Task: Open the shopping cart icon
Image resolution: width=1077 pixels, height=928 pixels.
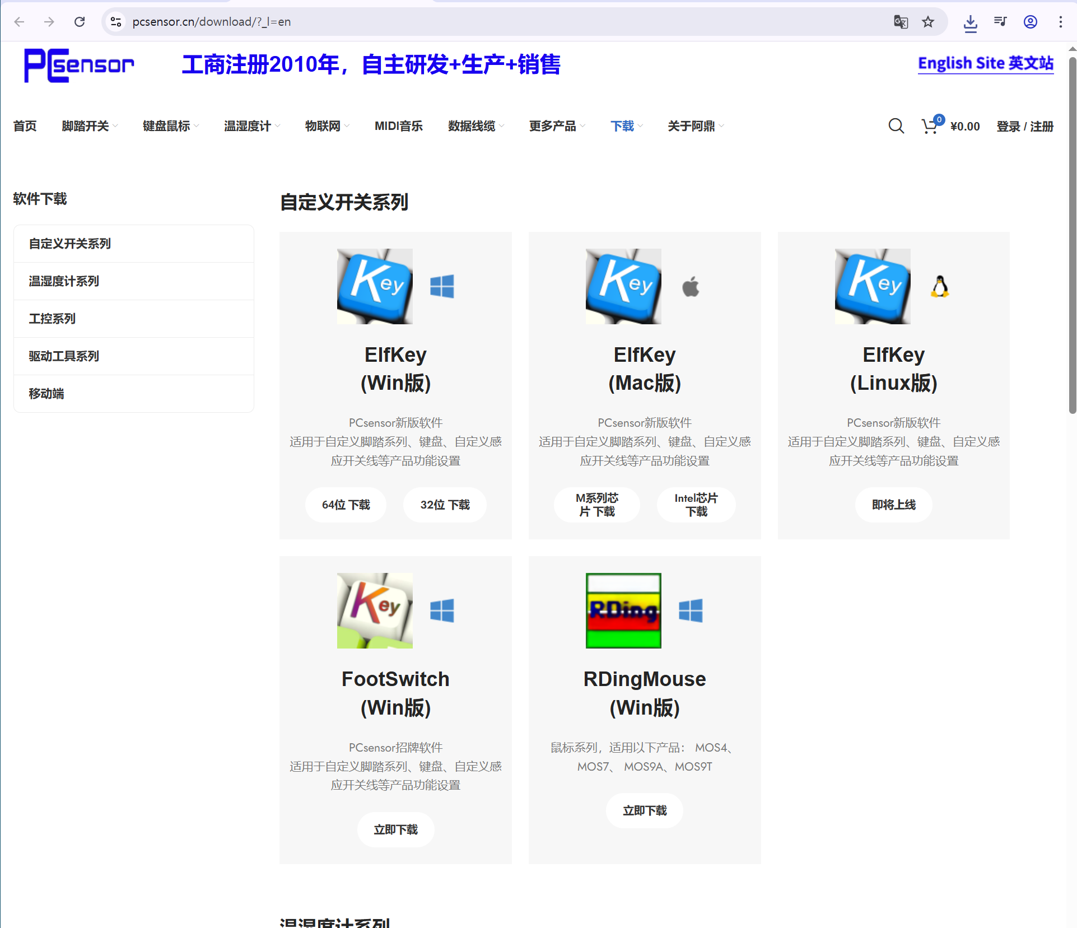Action: pos(930,126)
